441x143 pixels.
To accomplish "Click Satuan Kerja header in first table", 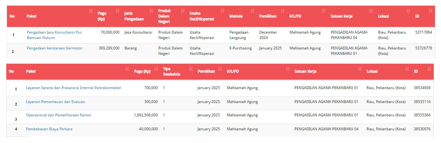I will 341,16.
